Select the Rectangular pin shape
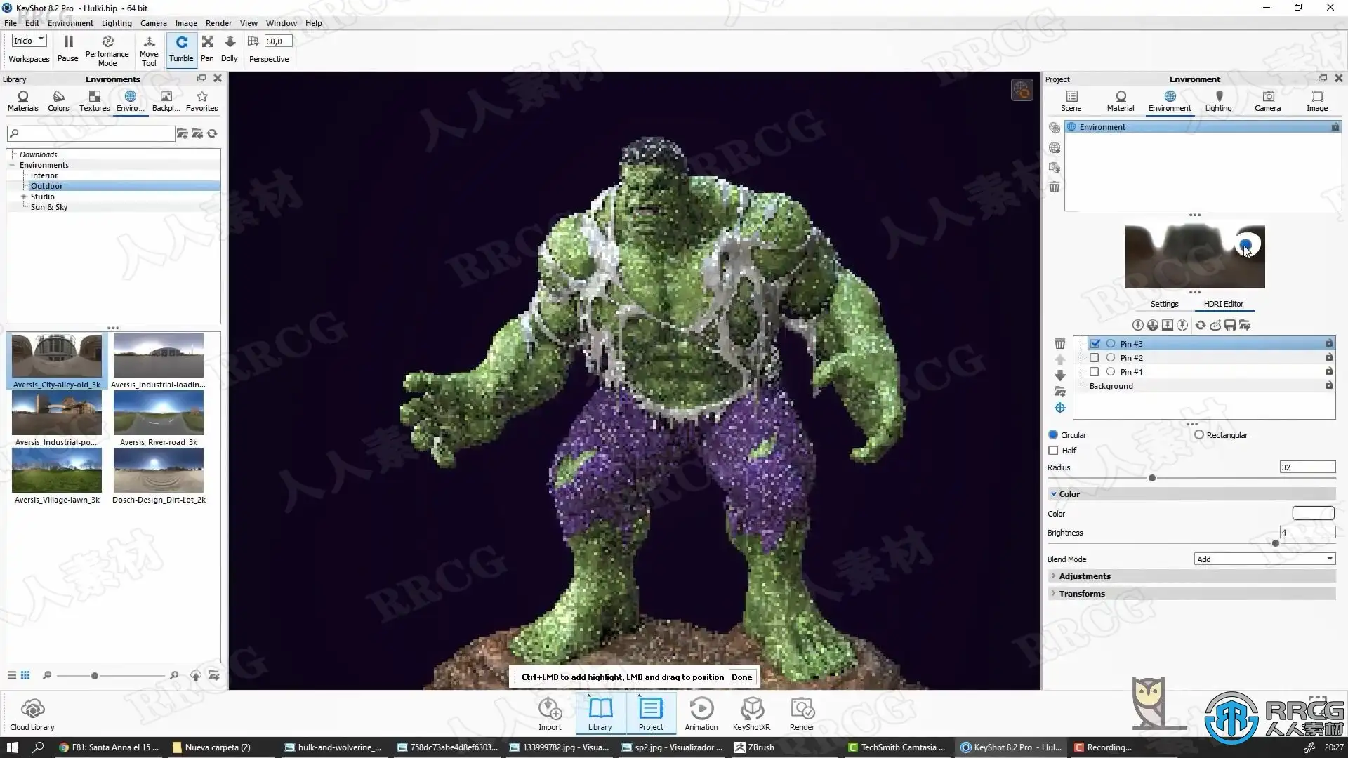Screen dimensions: 1348x758 pos(1199,435)
